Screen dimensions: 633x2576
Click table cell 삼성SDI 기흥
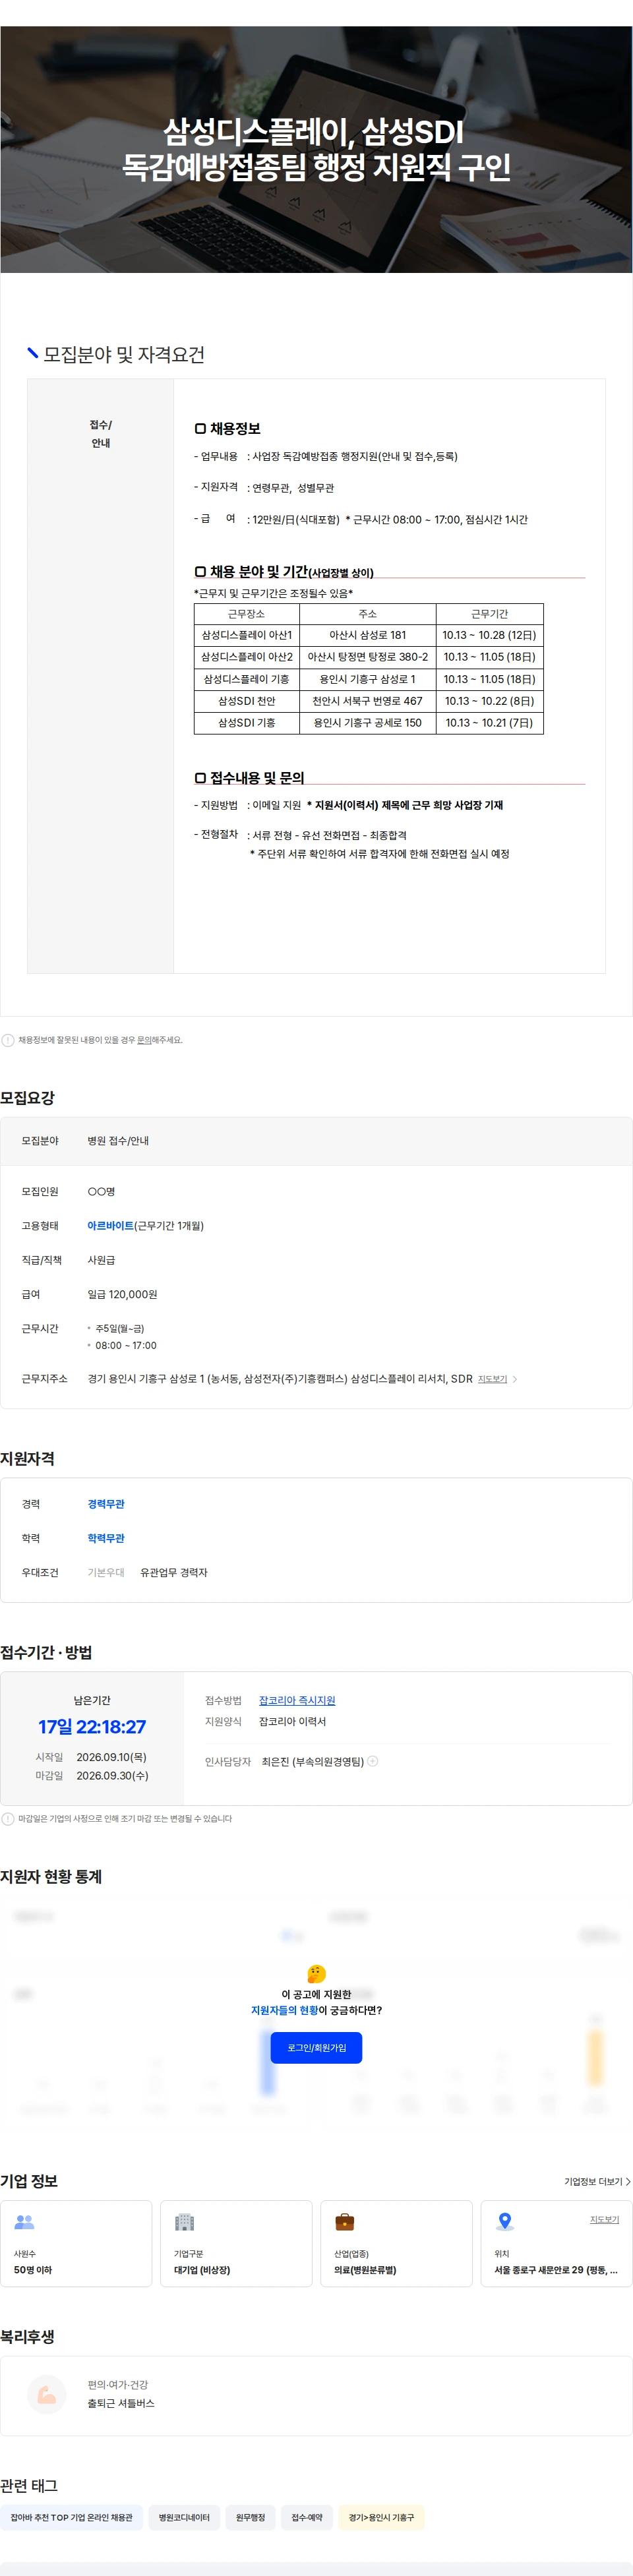(x=247, y=723)
